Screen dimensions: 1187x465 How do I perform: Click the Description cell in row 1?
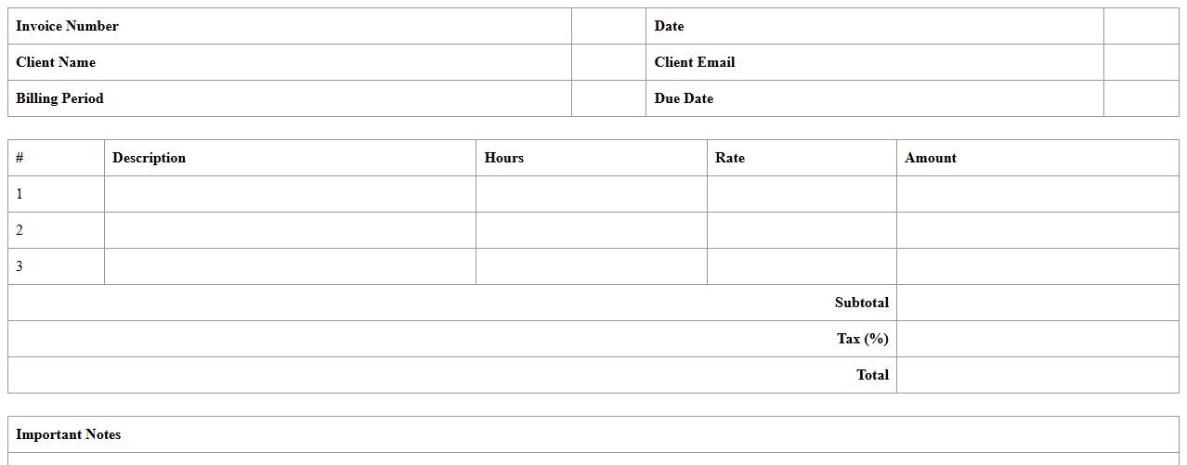(x=290, y=194)
